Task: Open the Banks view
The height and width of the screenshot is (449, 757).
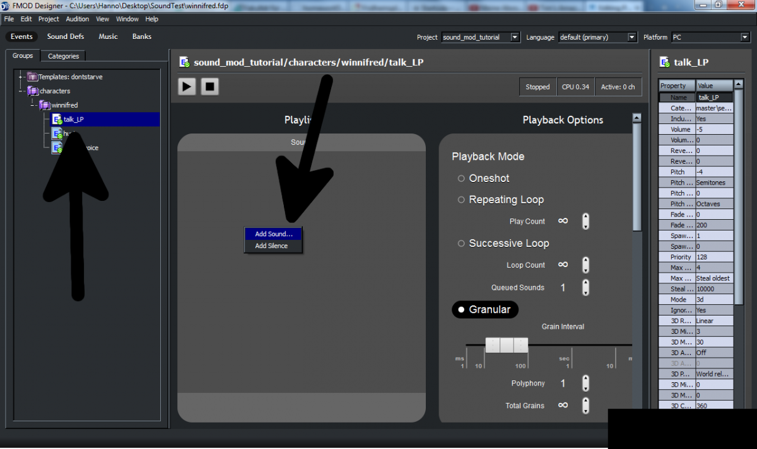Action: pyautogui.click(x=142, y=37)
